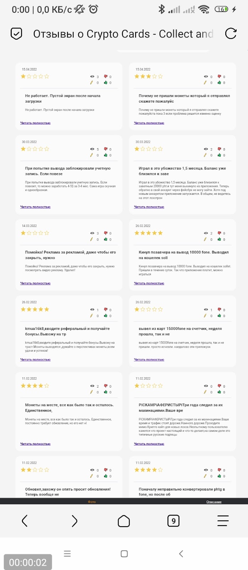The width and height of the screenshot is (248, 570).
Task: Tap the browser reload icon
Action: coord(231,33)
